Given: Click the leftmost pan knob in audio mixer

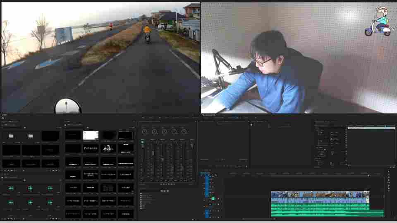Looking at the screenshot, I should point(145,131).
